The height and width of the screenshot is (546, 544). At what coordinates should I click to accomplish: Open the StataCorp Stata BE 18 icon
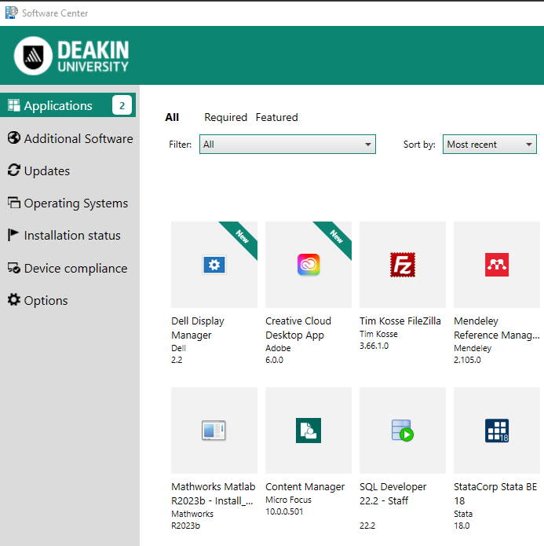pyautogui.click(x=497, y=431)
